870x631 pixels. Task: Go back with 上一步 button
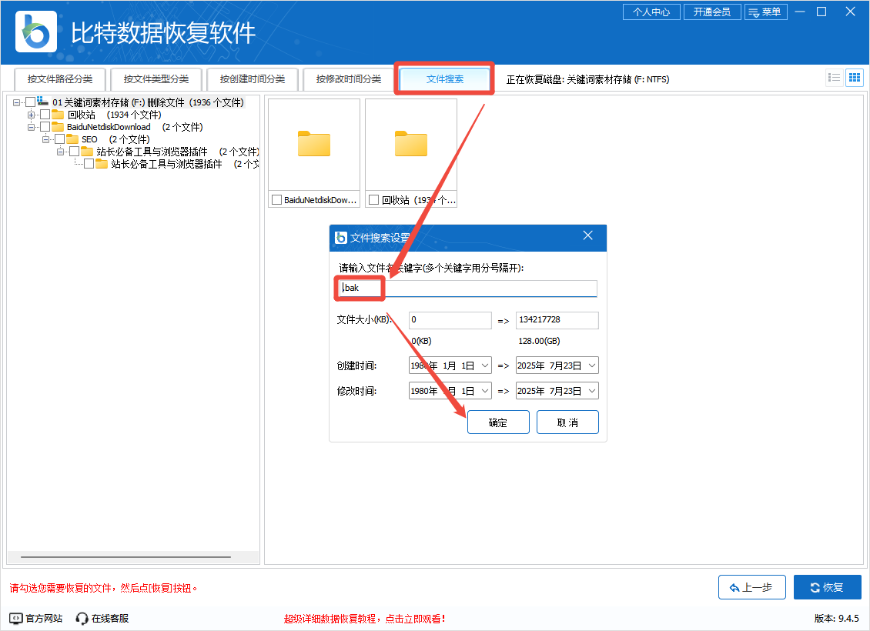click(x=751, y=587)
